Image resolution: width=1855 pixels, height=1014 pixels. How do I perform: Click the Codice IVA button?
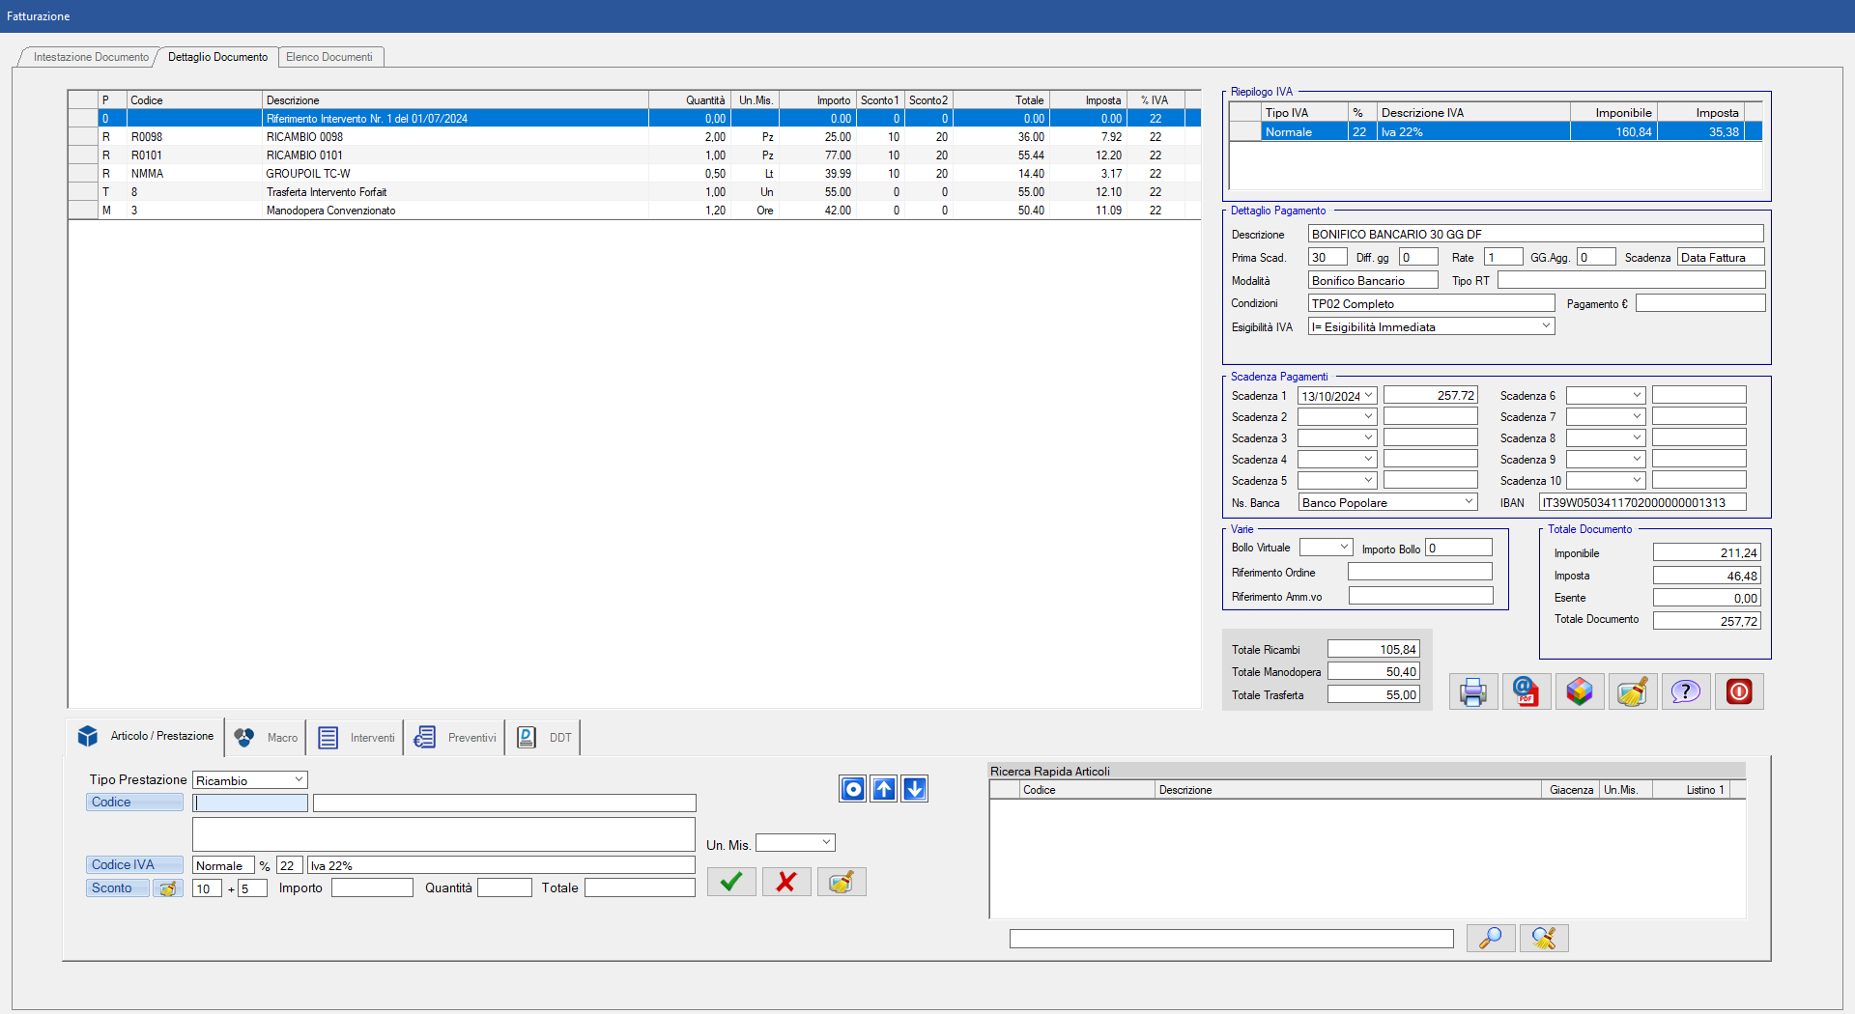[134, 865]
